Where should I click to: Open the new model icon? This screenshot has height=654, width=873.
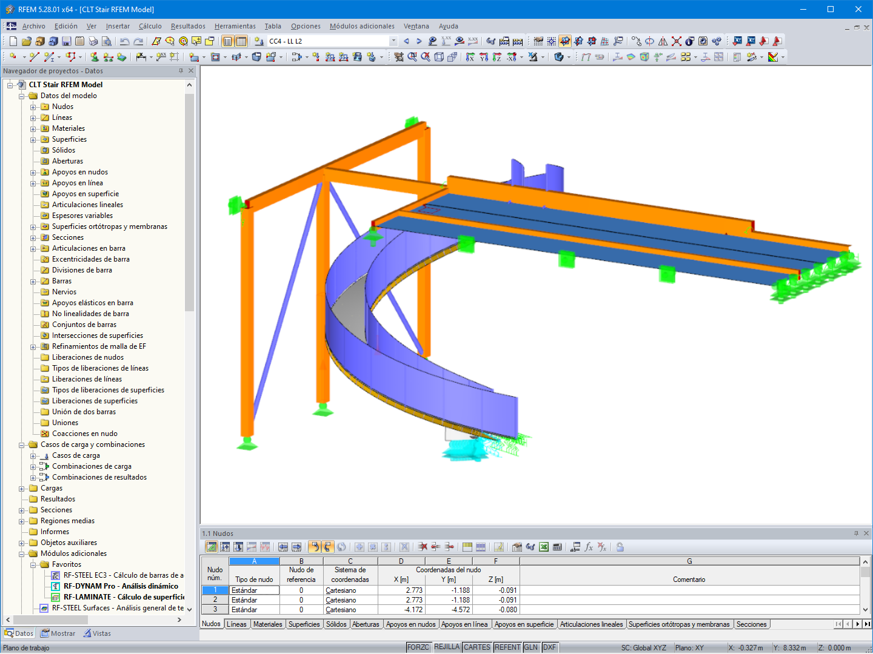point(12,41)
